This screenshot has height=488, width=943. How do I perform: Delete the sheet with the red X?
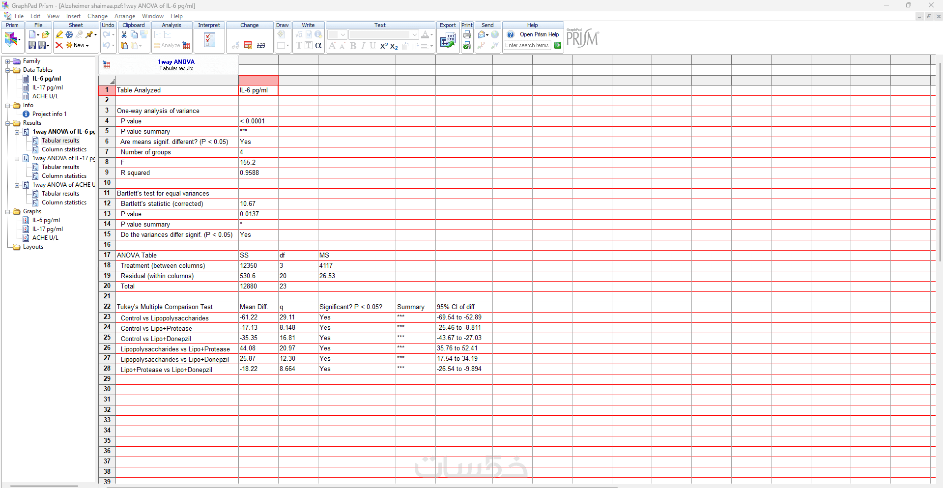(x=59, y=45)
